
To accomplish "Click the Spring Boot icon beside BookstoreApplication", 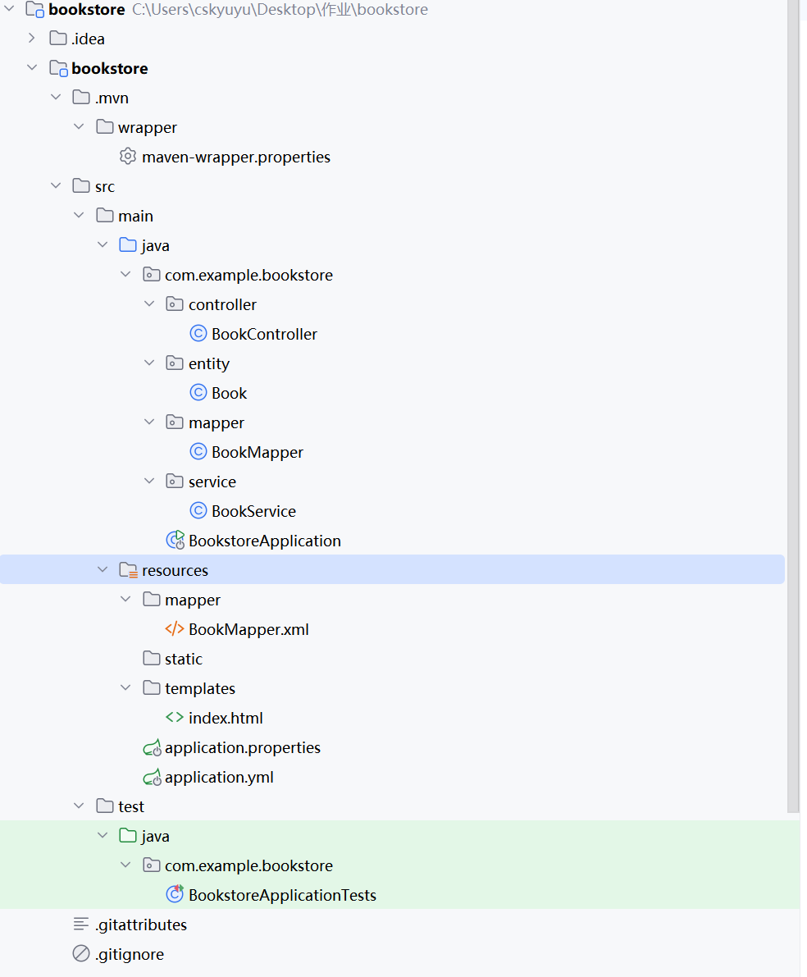I will [176, 541].
